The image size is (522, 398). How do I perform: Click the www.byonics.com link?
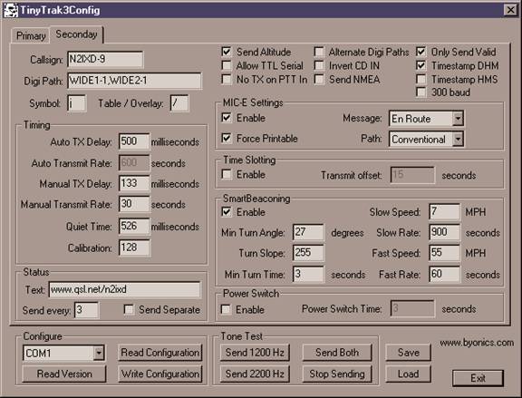click(x=477, y=343)
